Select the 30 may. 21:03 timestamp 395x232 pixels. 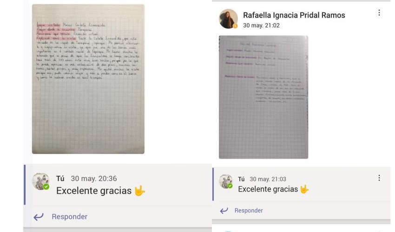(x=268, y=179)
